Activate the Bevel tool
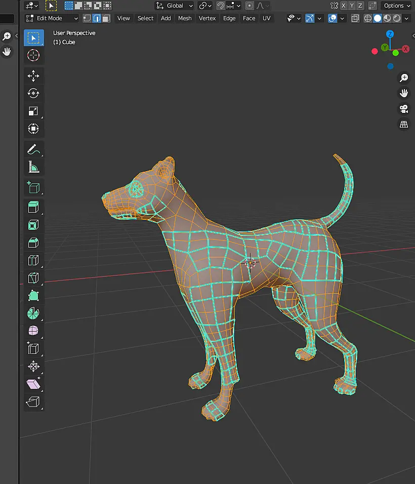 click(33, 243)
